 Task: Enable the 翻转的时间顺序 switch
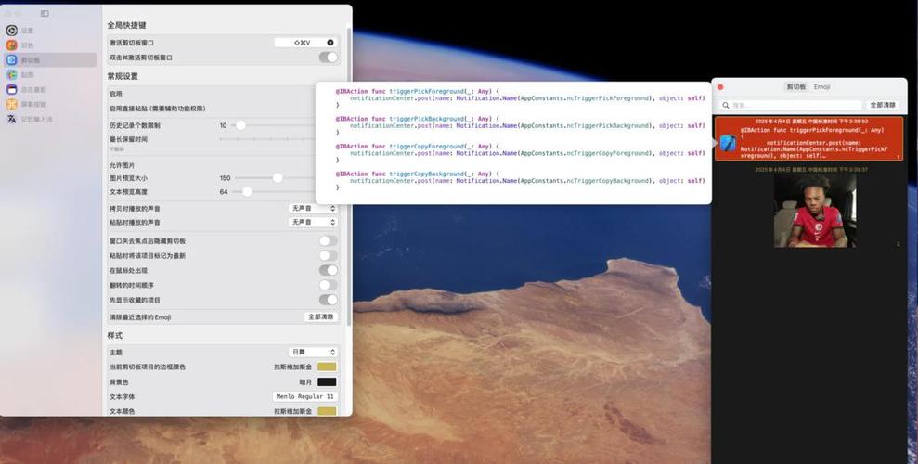point(329,285)
